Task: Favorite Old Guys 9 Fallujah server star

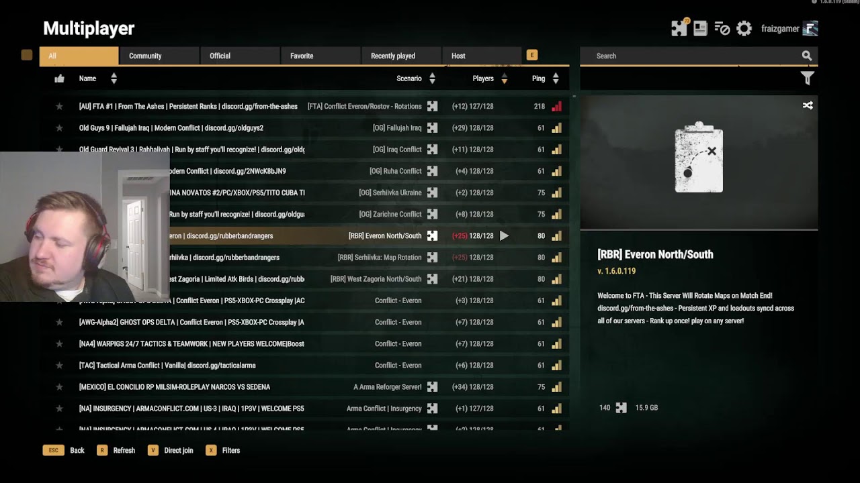Action: coord(59,128)
